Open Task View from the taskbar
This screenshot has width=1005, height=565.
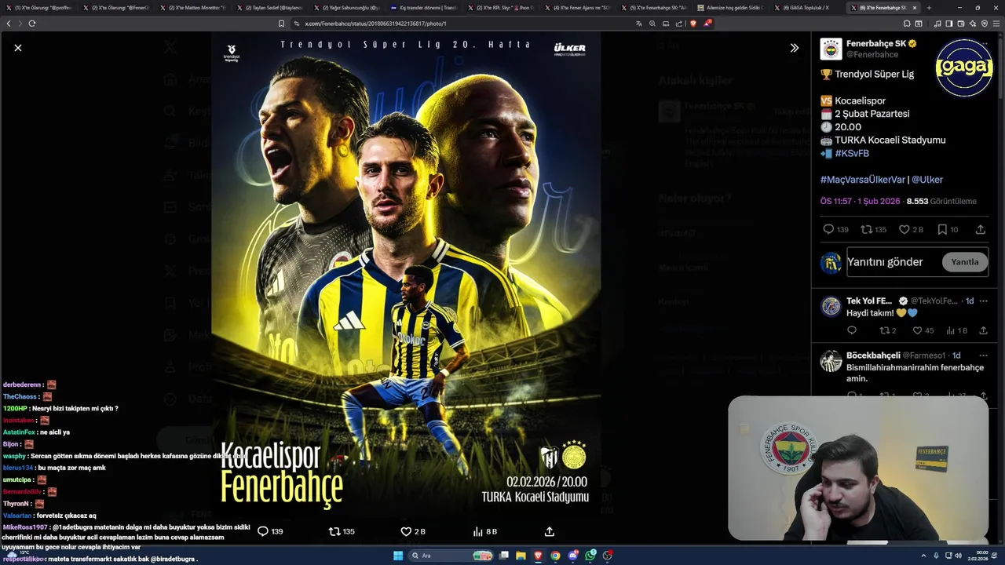tap(503, 556)
